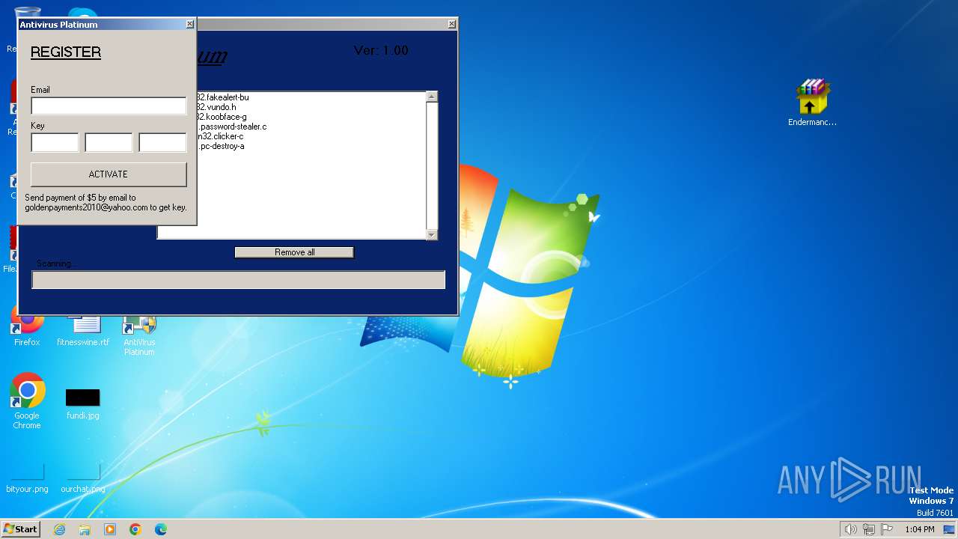Click the scanning progress bar

239,280
